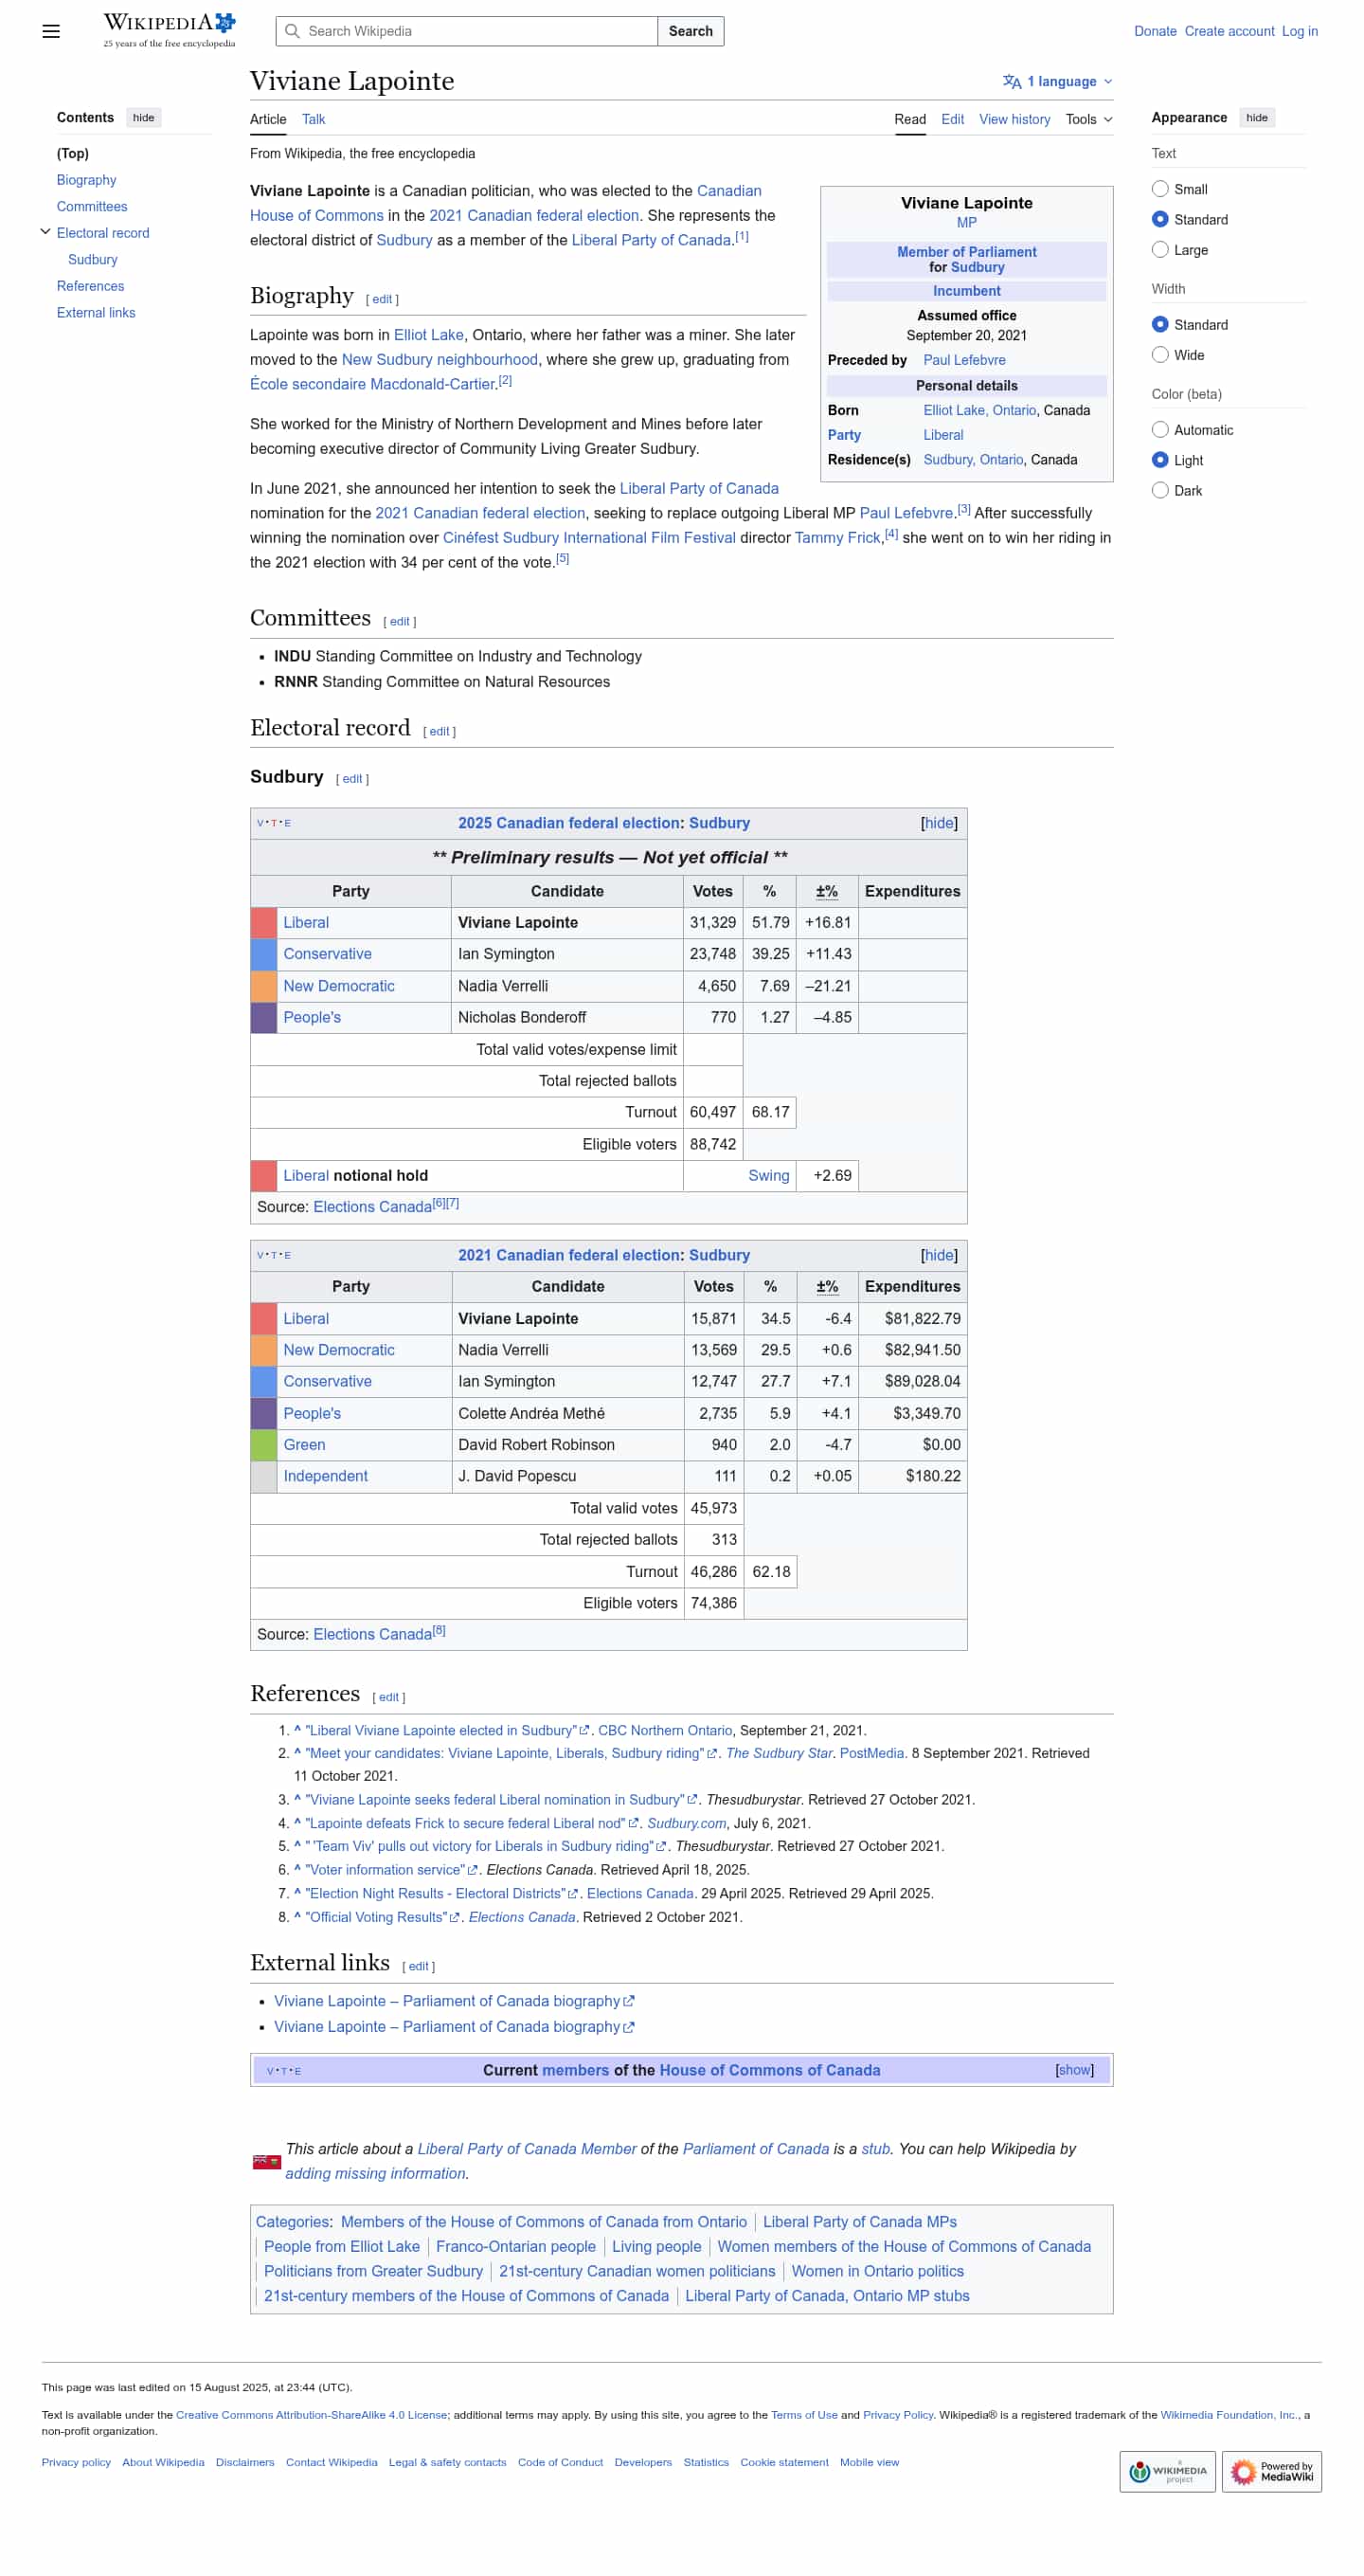1364x2576 pixels.
Task: Enable the Dark color mode
Action: coord(1159,490)
